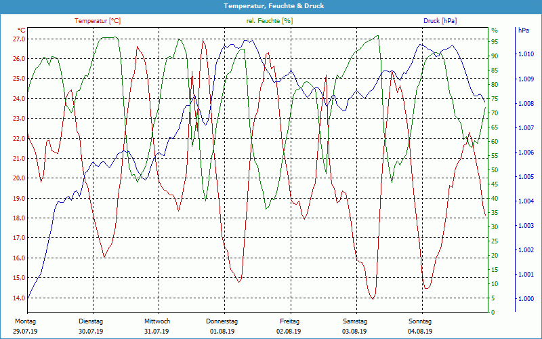Screen dimensions: 542x339
Task: Click the date 29.07.19
Action: [x=26, y=332]
